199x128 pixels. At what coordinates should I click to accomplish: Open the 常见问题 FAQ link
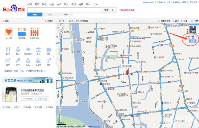[x=38, y=107]
